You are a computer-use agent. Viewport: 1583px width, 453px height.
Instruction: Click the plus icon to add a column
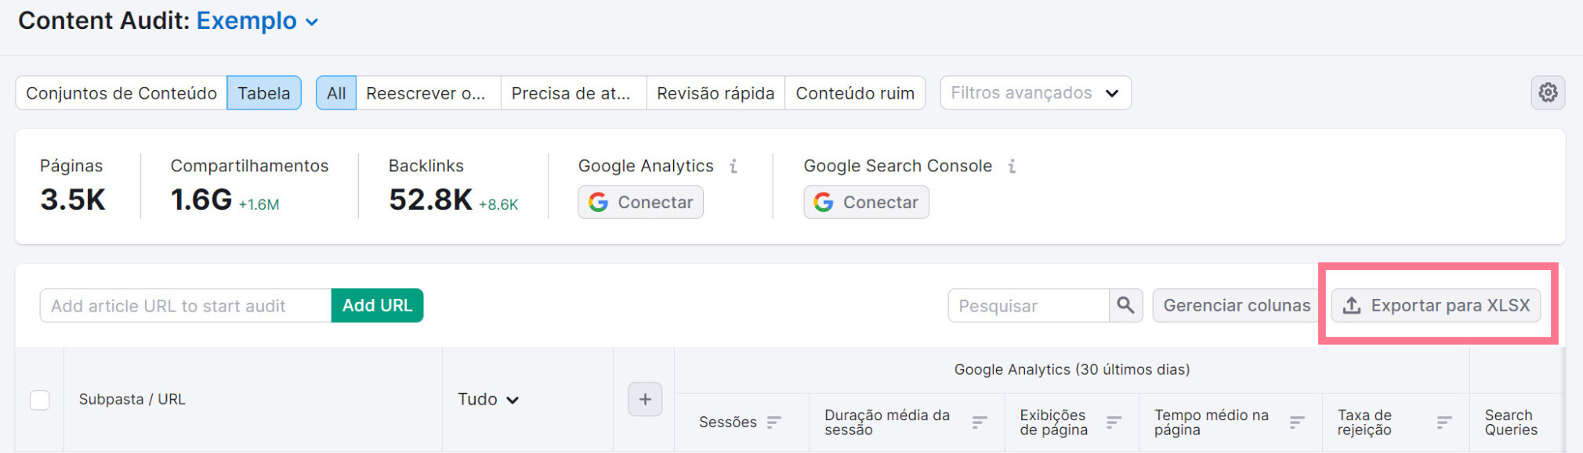coord(644,399)
